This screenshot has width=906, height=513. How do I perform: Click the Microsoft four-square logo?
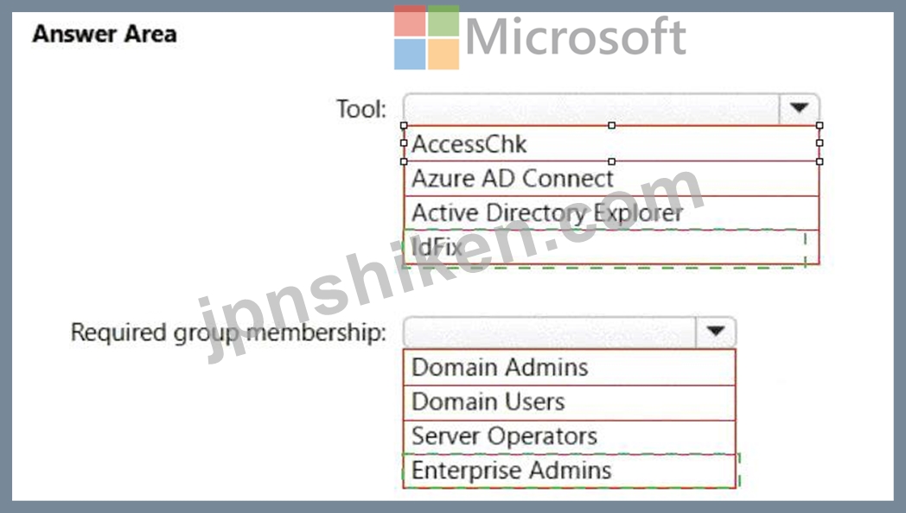(x=426, y=37)
